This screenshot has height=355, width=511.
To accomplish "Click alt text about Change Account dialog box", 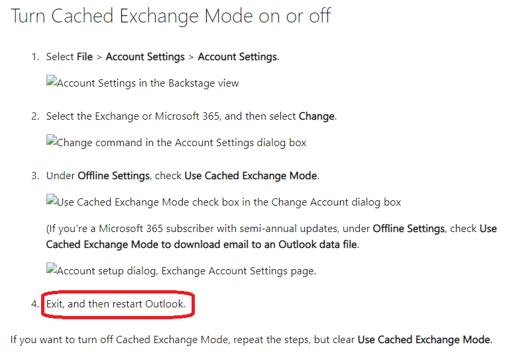I will (229, 202).
